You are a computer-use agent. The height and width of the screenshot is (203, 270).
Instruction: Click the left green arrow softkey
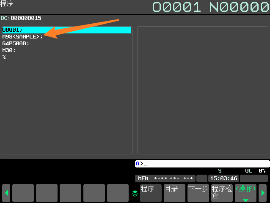coord(6,193)
